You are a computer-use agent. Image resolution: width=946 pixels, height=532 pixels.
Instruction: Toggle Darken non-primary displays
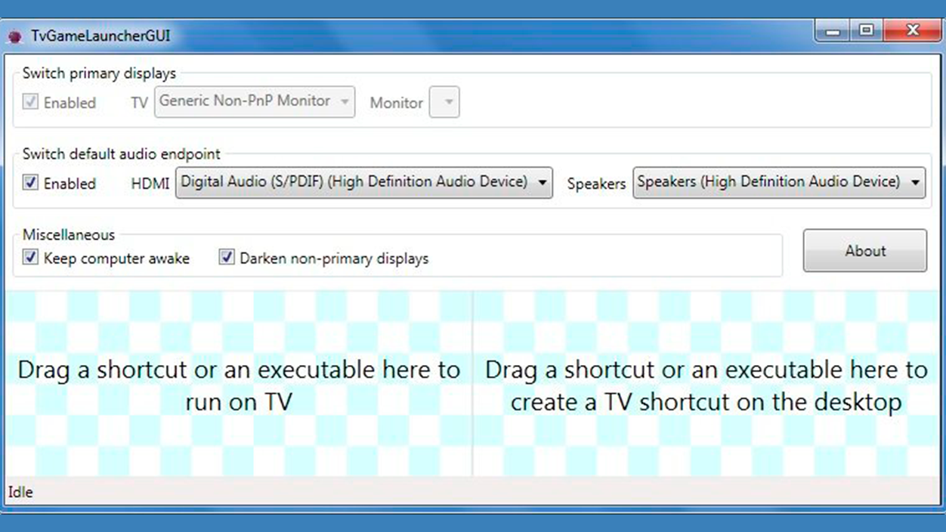tap(225, 257)
